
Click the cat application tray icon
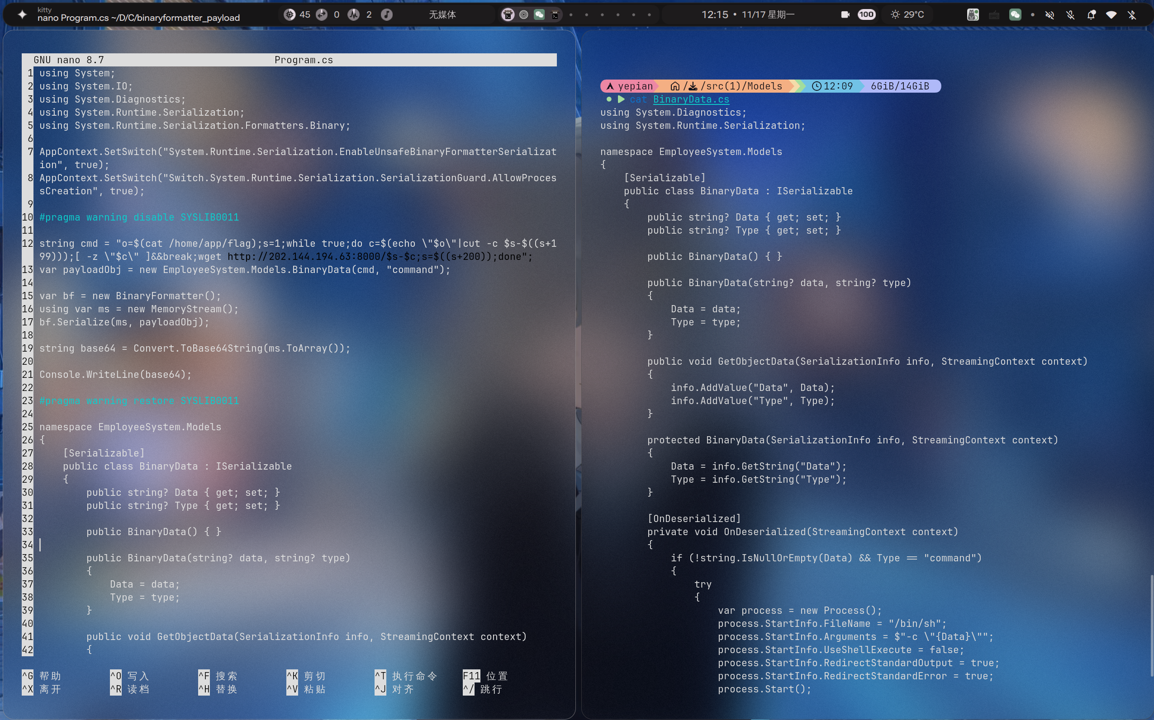coord(973,15)
